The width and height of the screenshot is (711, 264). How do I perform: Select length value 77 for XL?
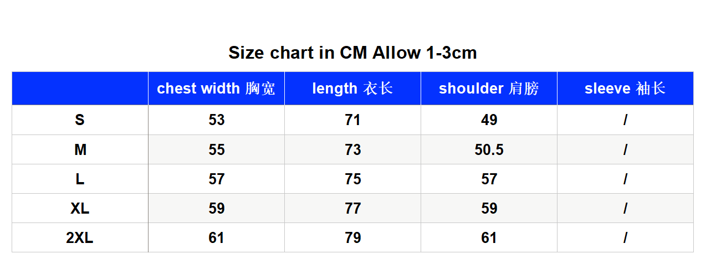point(352,208)
